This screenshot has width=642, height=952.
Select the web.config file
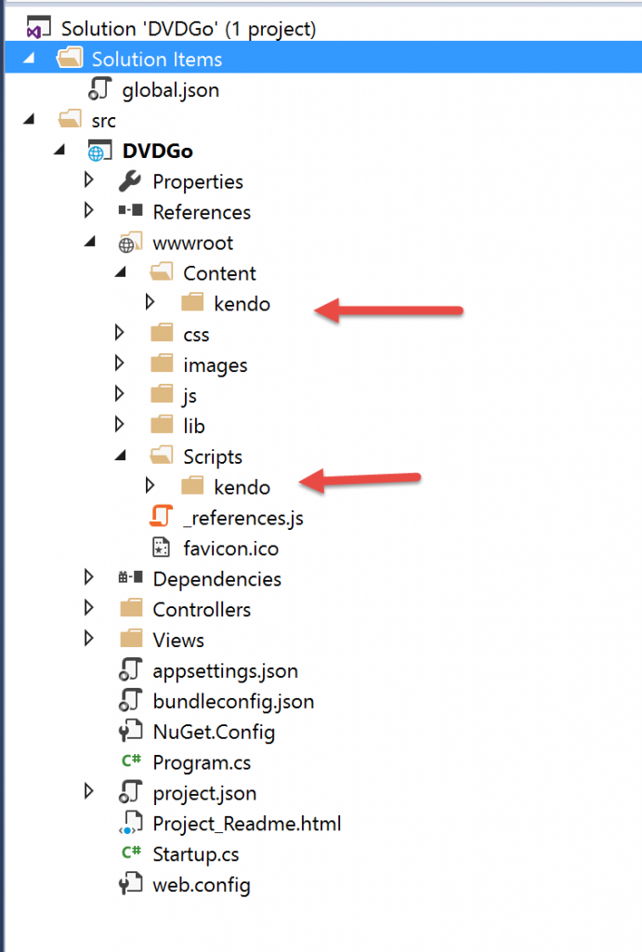202,885
